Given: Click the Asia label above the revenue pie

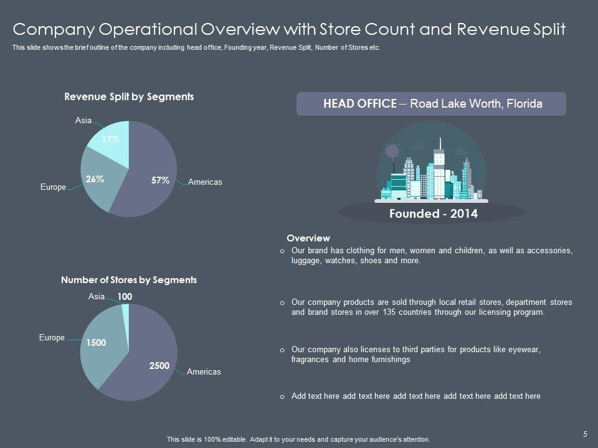Looking at the screenshot, I should click(x=83, y=120).
